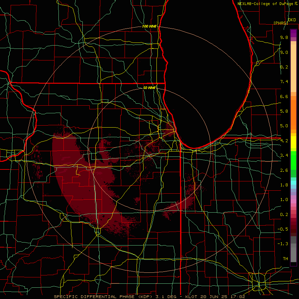The image size is (299, 299).
Task: Click the -1.3 value on the color scale
Action: tap(283, 244)
